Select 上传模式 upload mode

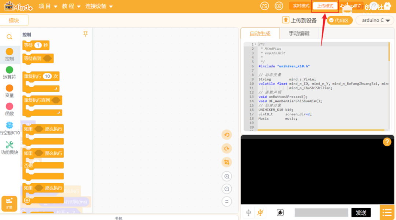pos(325,6)
